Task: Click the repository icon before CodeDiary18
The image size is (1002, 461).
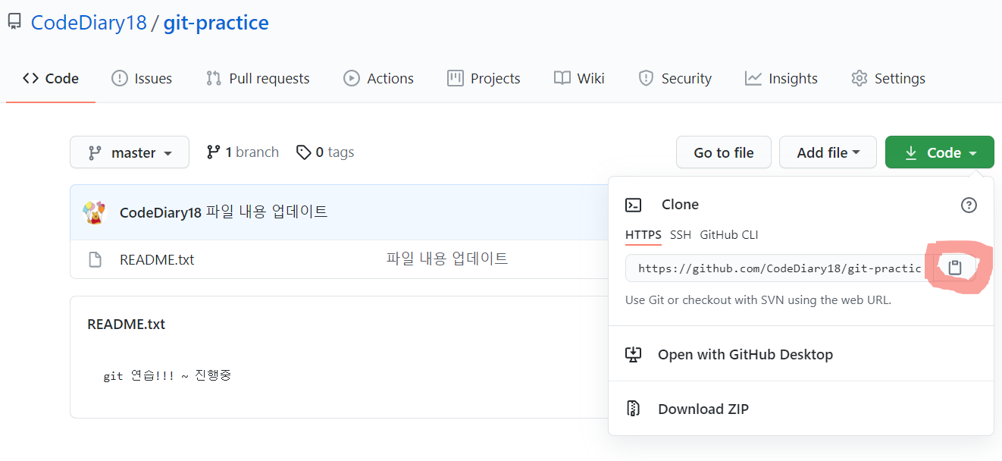Action: (x=14, y=22)
